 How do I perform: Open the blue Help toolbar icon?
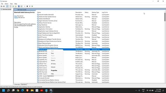[19, 6]
